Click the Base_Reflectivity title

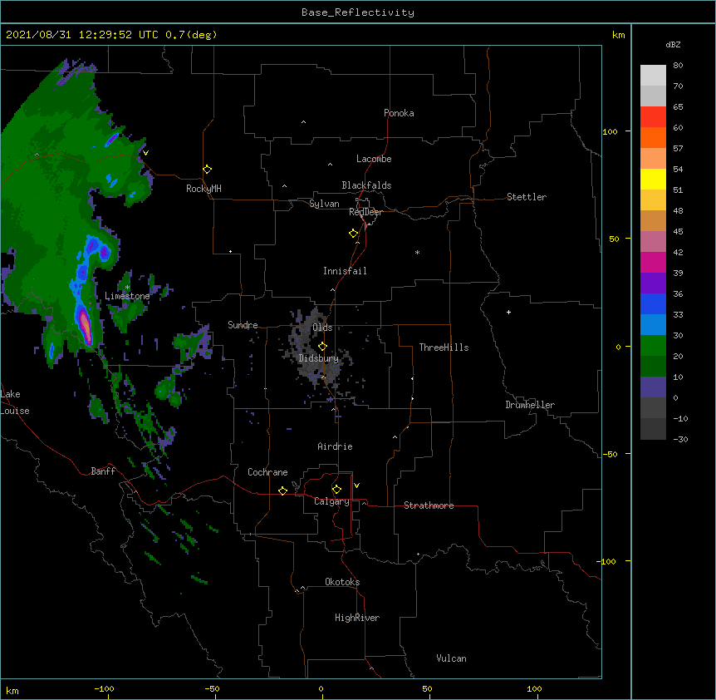tap(358, 12)
